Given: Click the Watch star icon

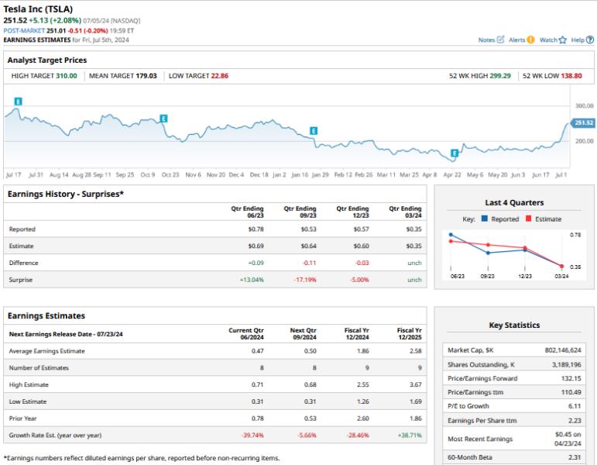Looking at the screenshot, I should coord(563,40).
